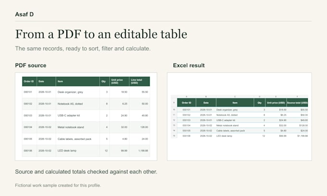327x196 pixels.
Task: Click 'USB-C adapter kit' in the PDF table
Action: 69,115
